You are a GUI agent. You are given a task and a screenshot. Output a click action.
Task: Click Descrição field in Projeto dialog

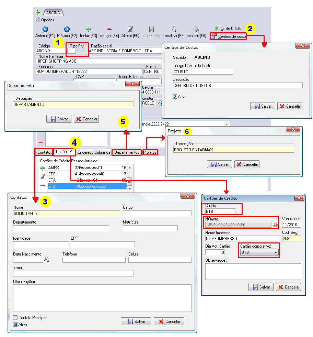pyautogui.click(x=234, y=150)
